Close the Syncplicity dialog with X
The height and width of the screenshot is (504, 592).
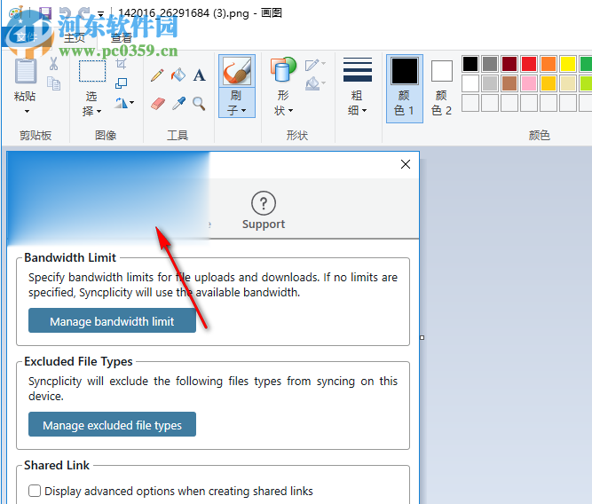click(x=406, y=164)
